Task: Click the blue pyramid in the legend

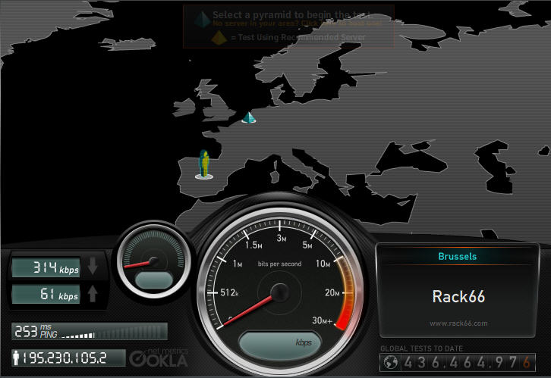Action: [x=203, y=17]
